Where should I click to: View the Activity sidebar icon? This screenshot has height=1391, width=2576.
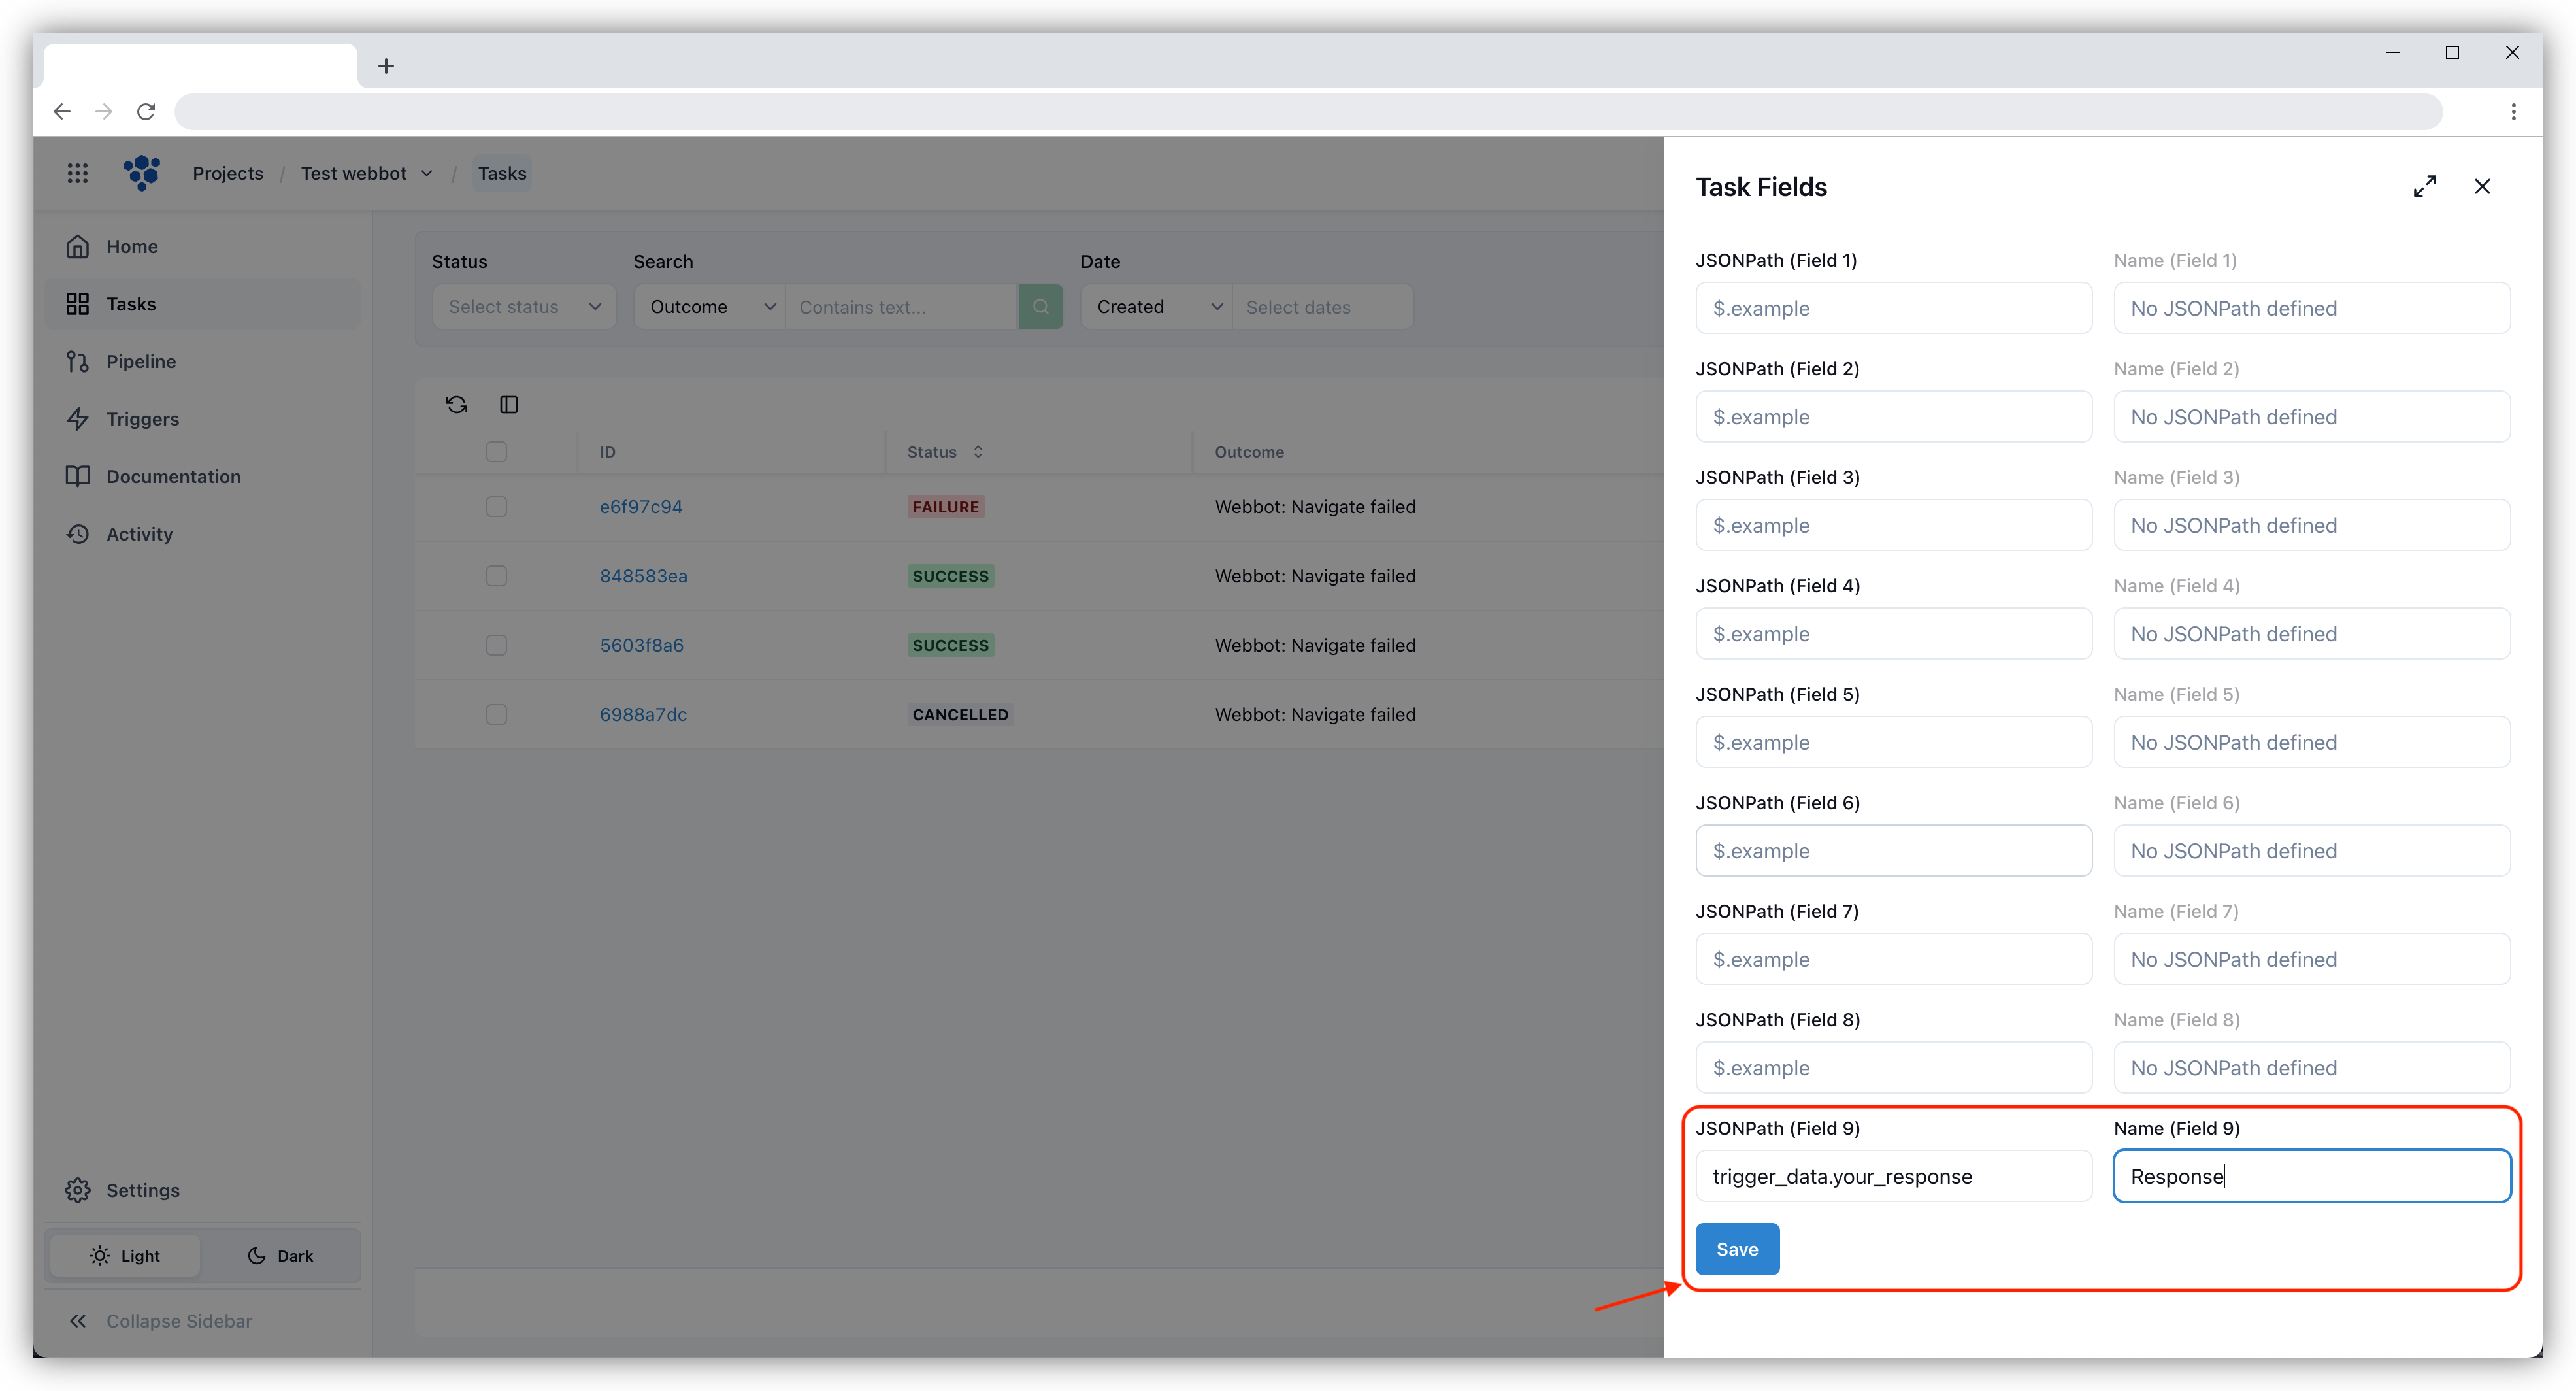point(79,533)
